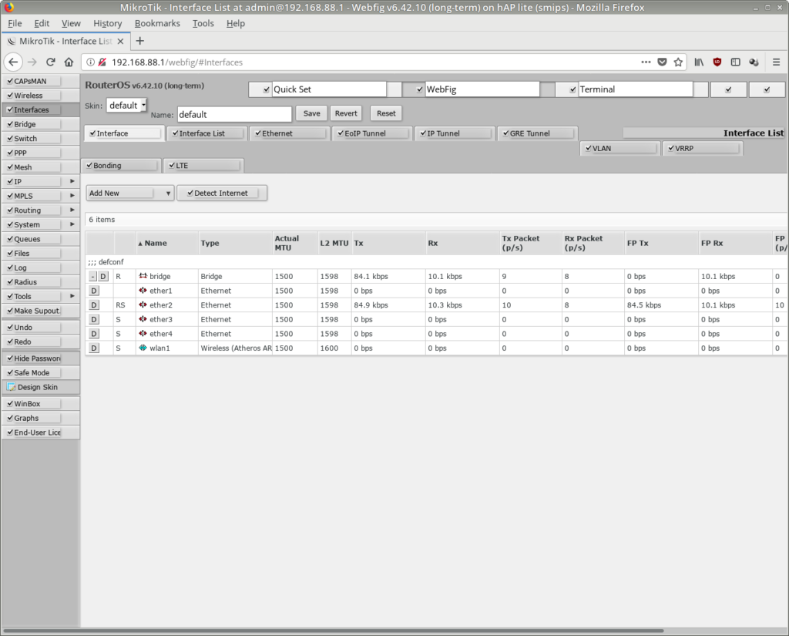Click the horizontal scrollbar at the bottom

point(333,631)
